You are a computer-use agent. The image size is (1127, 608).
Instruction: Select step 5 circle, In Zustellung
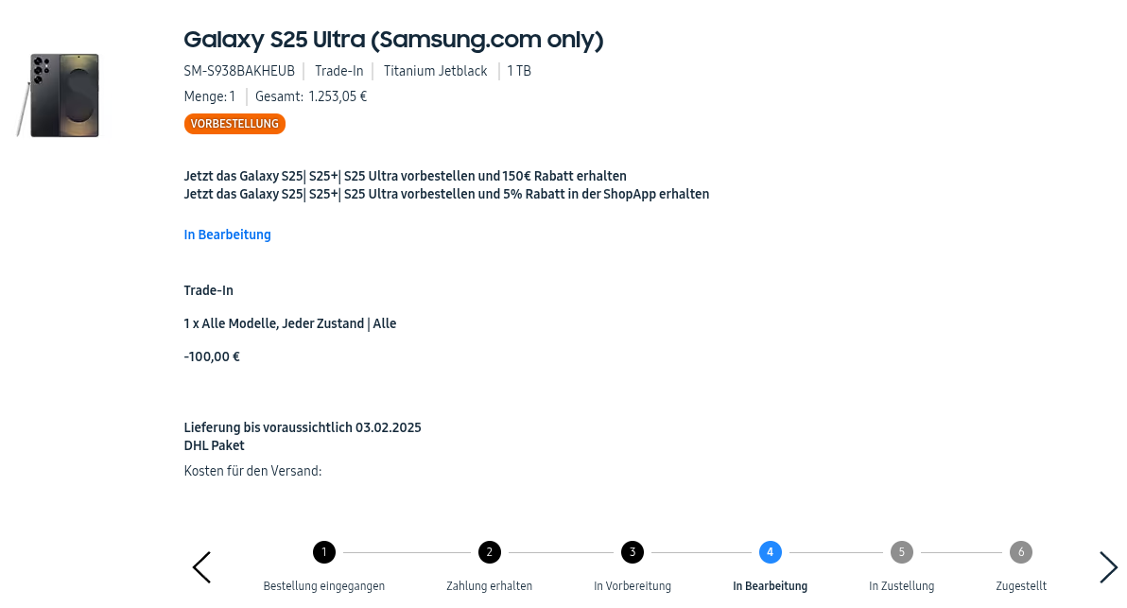(901, 552)
